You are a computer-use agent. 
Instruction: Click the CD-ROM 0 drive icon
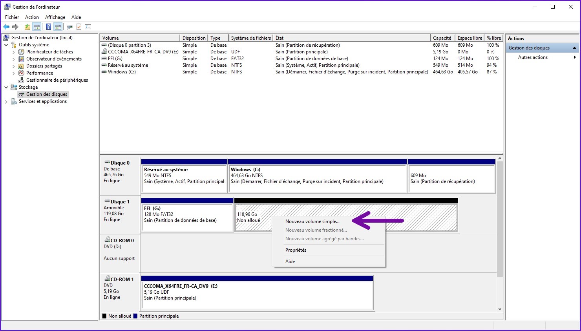(107, 240)
